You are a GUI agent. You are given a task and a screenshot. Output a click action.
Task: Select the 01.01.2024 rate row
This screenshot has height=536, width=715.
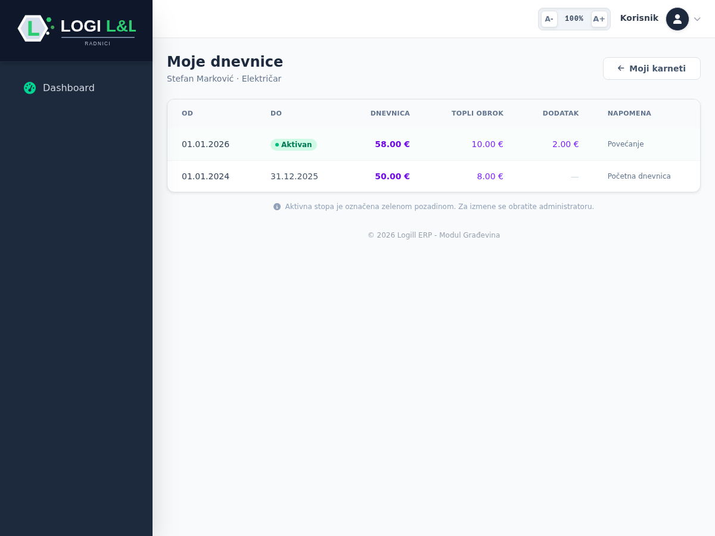tap(434, 176)
